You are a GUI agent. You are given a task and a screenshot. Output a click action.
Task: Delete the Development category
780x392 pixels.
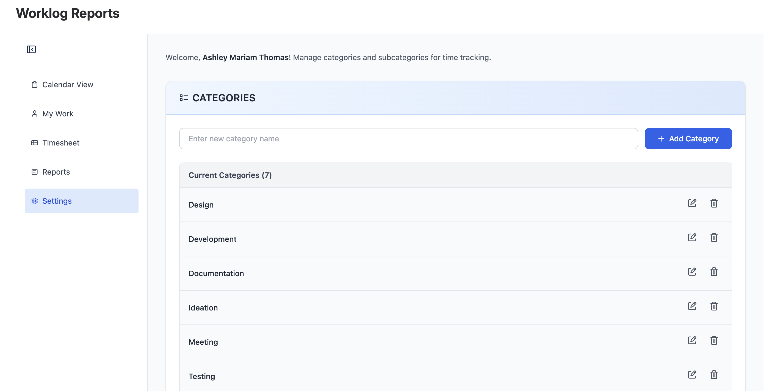point(714,237)
